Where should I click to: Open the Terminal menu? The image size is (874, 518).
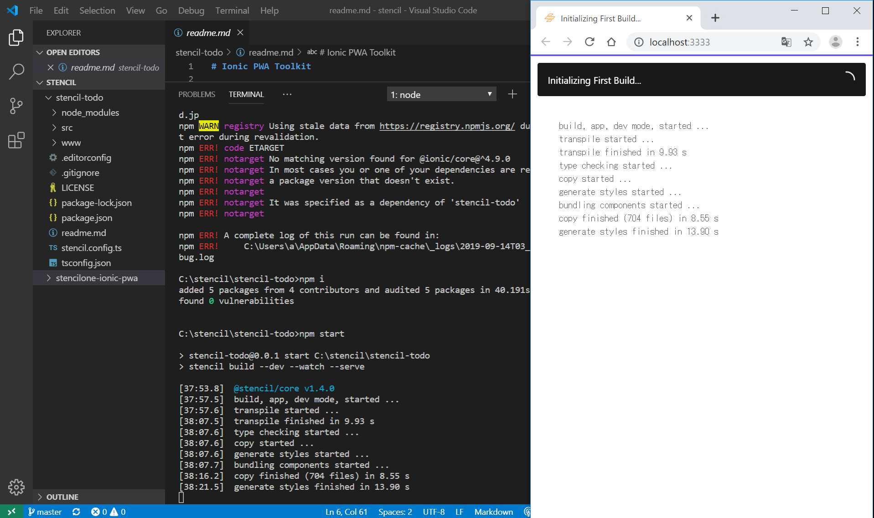point(232,10)
